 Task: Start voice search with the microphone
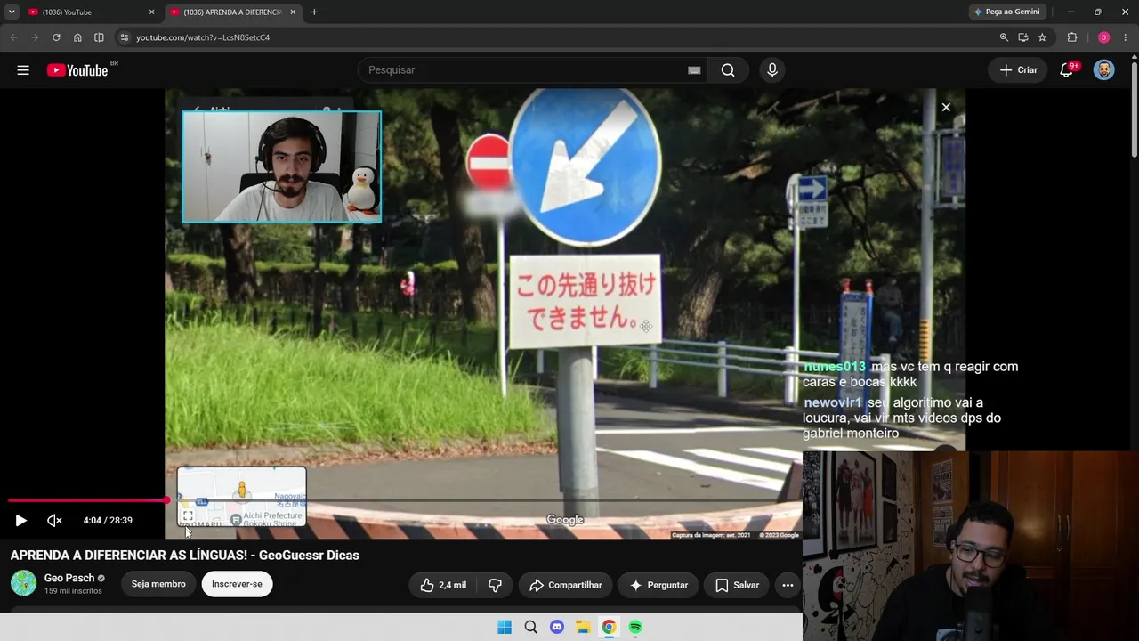click(772, 70)
